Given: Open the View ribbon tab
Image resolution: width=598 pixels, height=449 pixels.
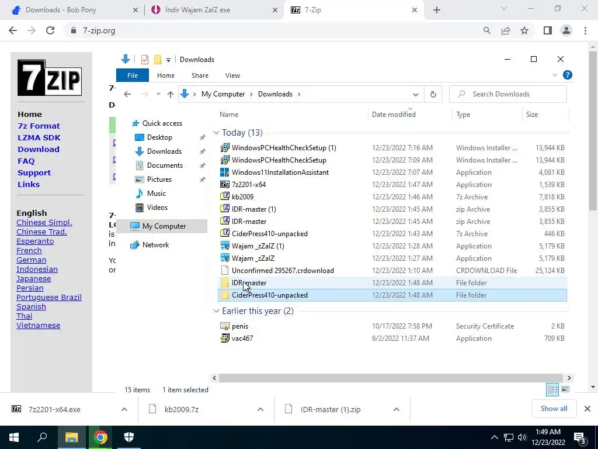Looking at the screenshot, I should click(232, 75).
